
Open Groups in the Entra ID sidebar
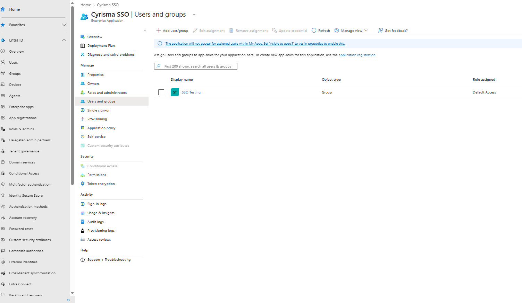(x=15, y=74)
